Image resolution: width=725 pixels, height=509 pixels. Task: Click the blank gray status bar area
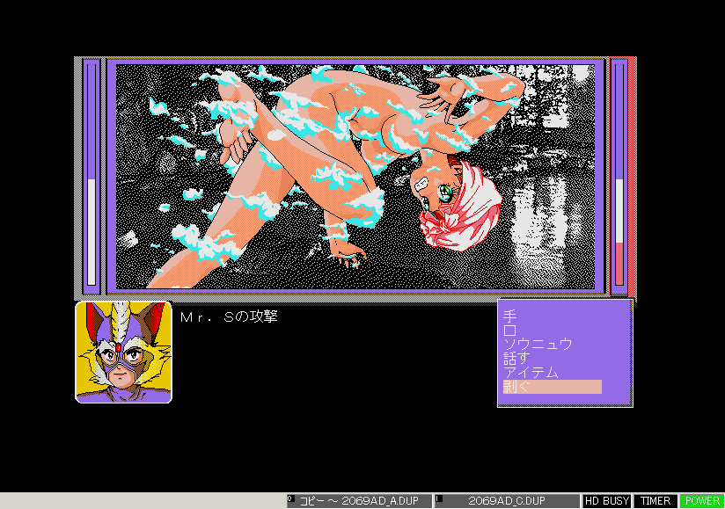[141, 501]
